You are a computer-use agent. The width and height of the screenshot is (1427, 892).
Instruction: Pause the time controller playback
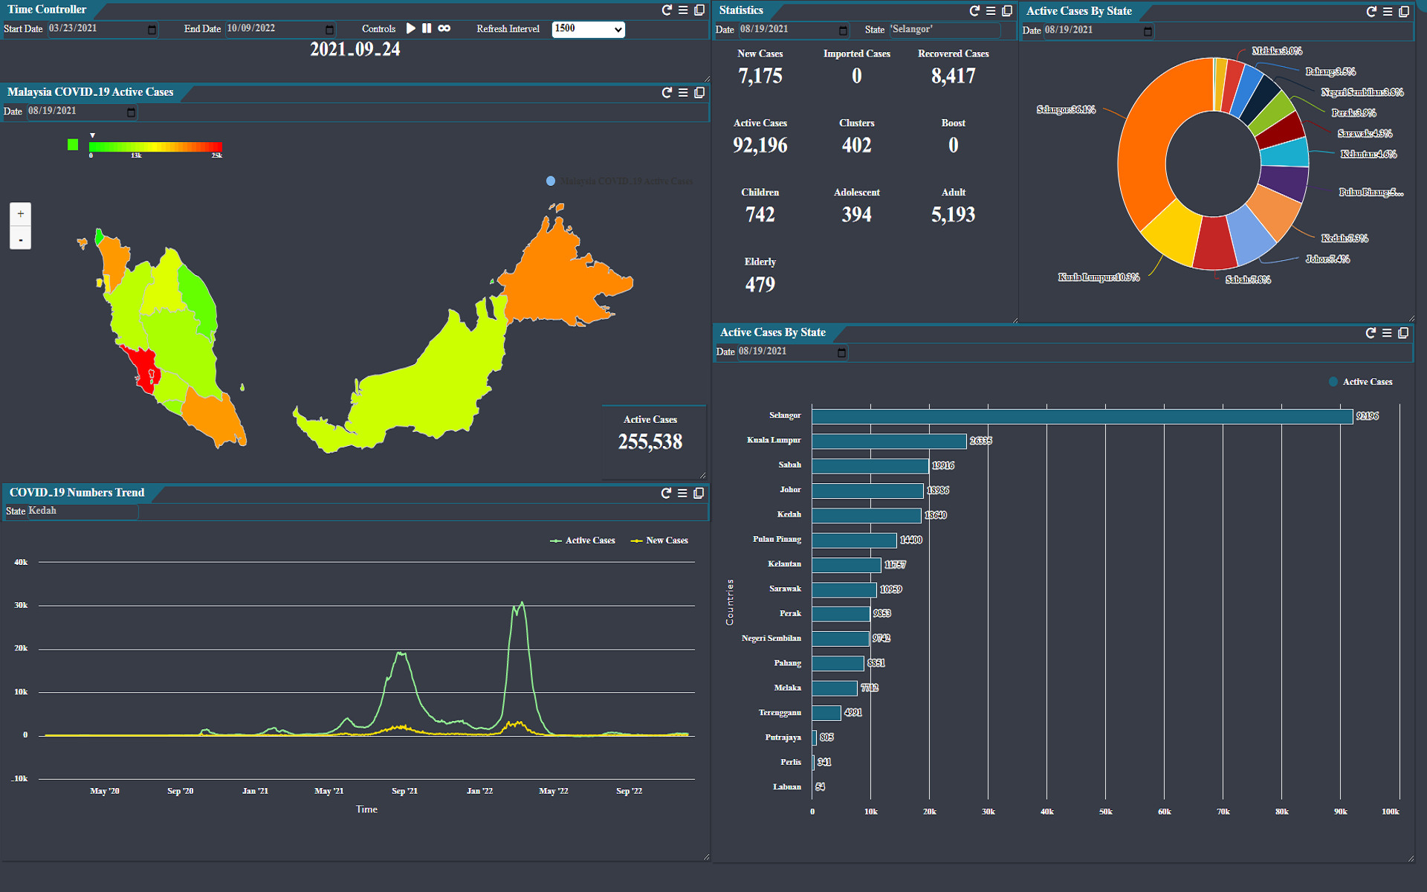click(427, 28)
